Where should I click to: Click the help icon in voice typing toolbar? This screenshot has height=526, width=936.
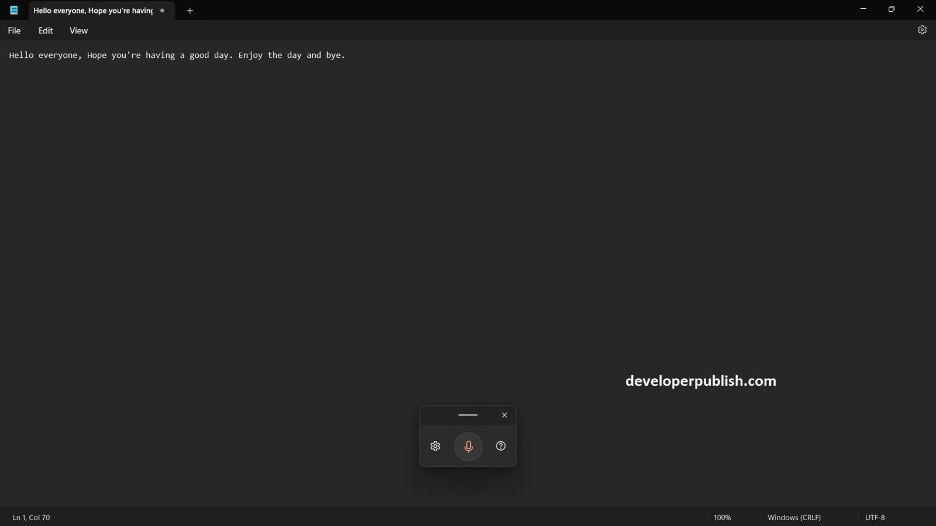501,446
